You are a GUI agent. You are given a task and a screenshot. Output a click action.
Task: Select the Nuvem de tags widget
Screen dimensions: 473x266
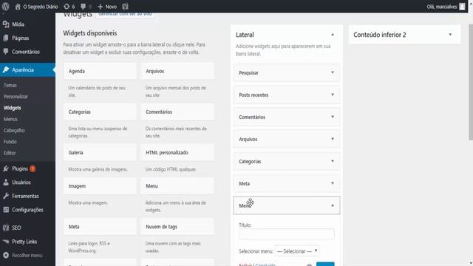click(x=177, y=227)
